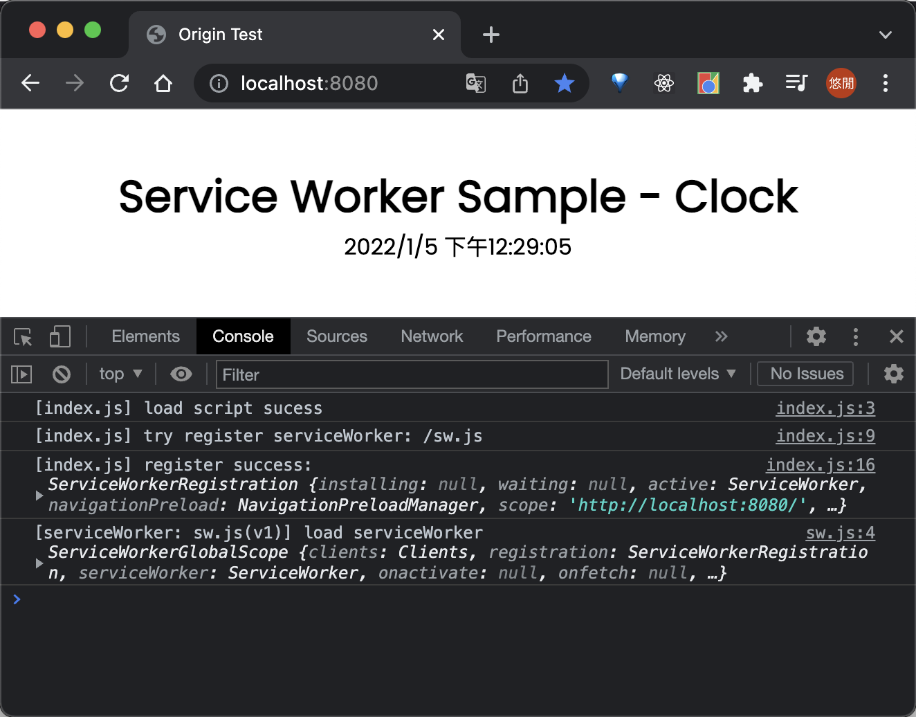Switch to the Network tab
Viewport: 916px width, 717px height.
click(x=432, y=336)
